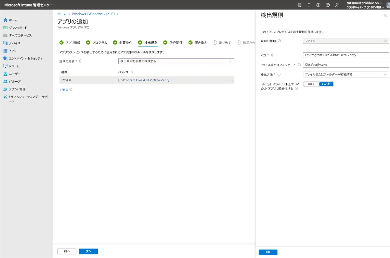Screen dimensions: 390x258
Task: Expand the 検出方法 dropdown
Action: pos(346,75)
